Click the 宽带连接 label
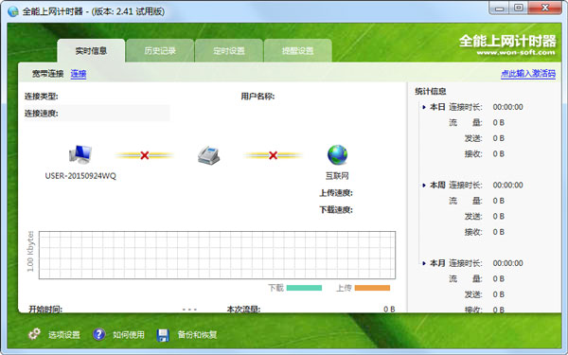The image size is (568, 355). tap(48, 74)
